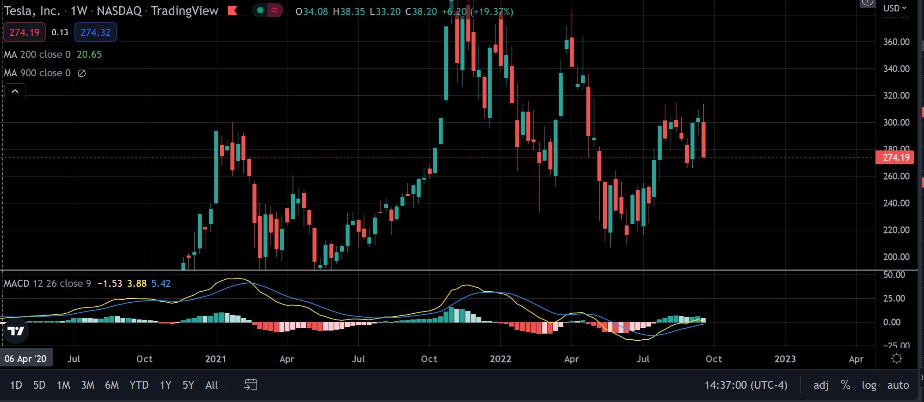The image size is (924, 402).
Task: Click the spread value 0.13
Action: (x=60, y=32)
